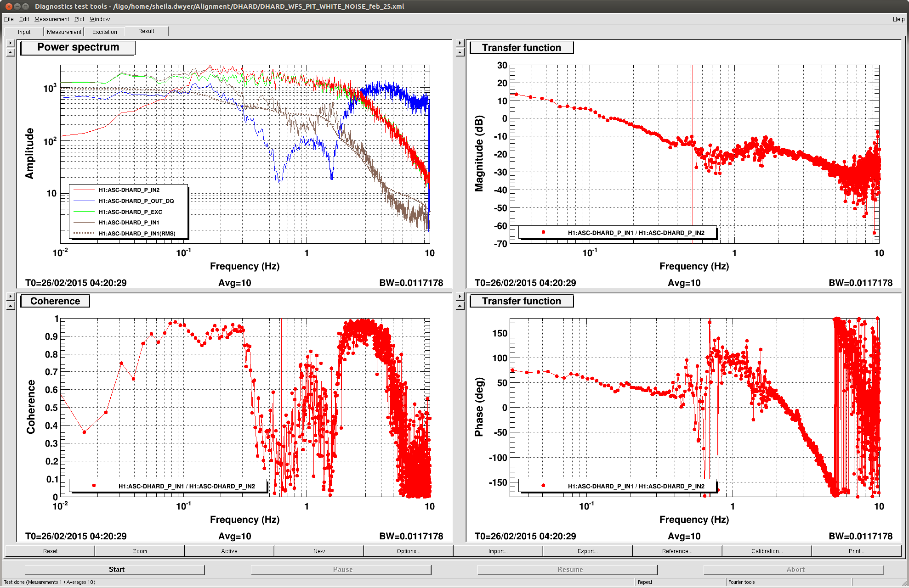Collapse up arrow beside Power spectrum plot
The width and height of the screenshot is (909, 588).
(11, 52)
